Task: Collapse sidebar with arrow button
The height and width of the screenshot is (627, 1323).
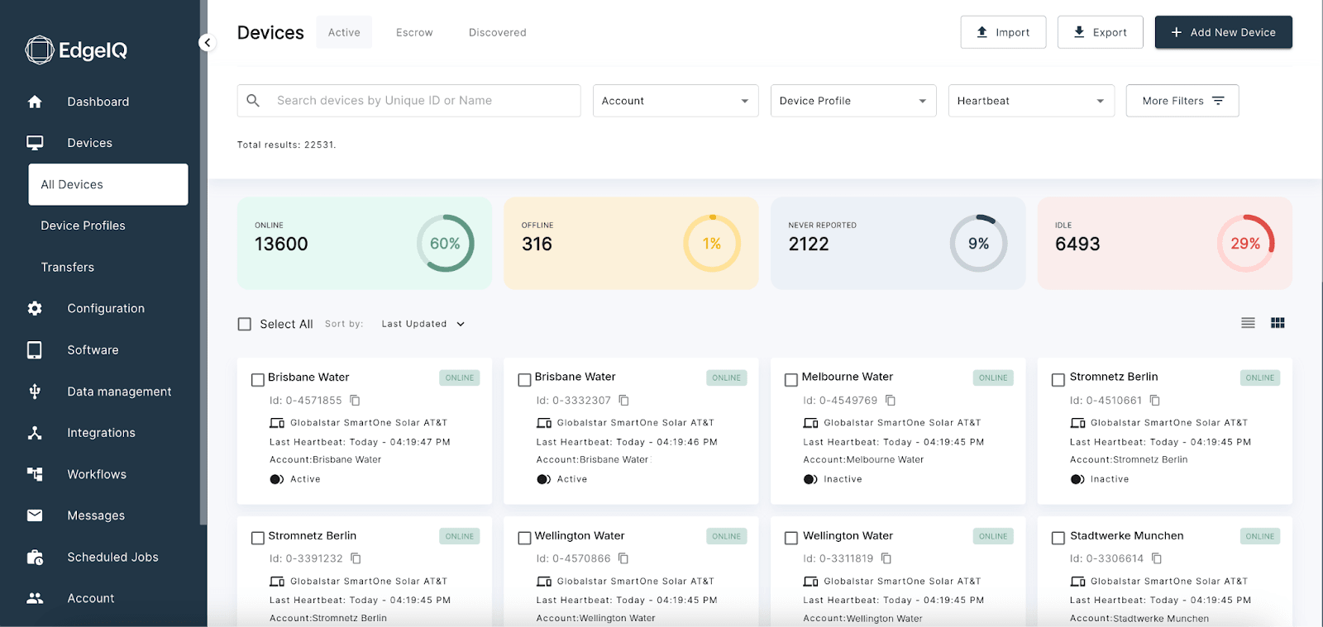Action: 208,42
